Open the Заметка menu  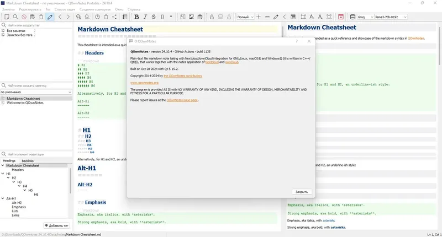pyautogui.click(x=8, y=9)
